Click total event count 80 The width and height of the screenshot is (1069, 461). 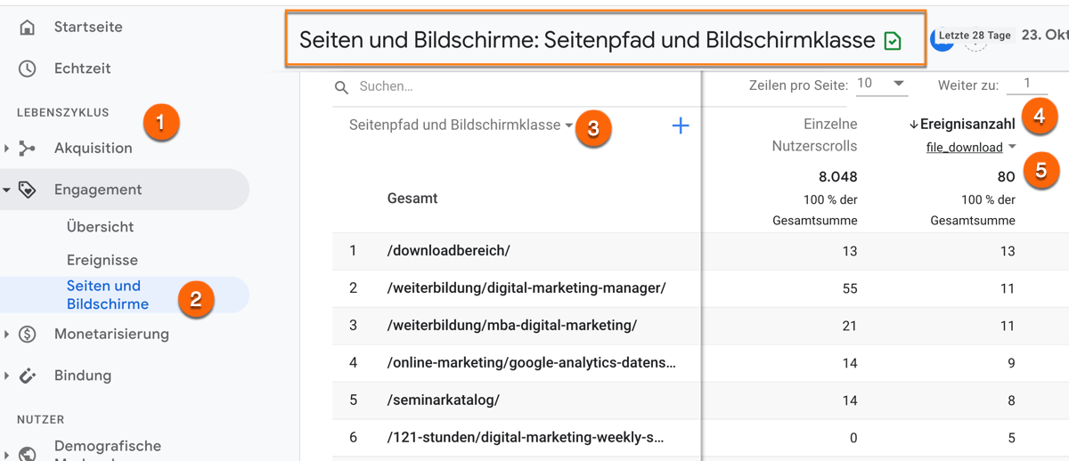(x=1007, y=176)
